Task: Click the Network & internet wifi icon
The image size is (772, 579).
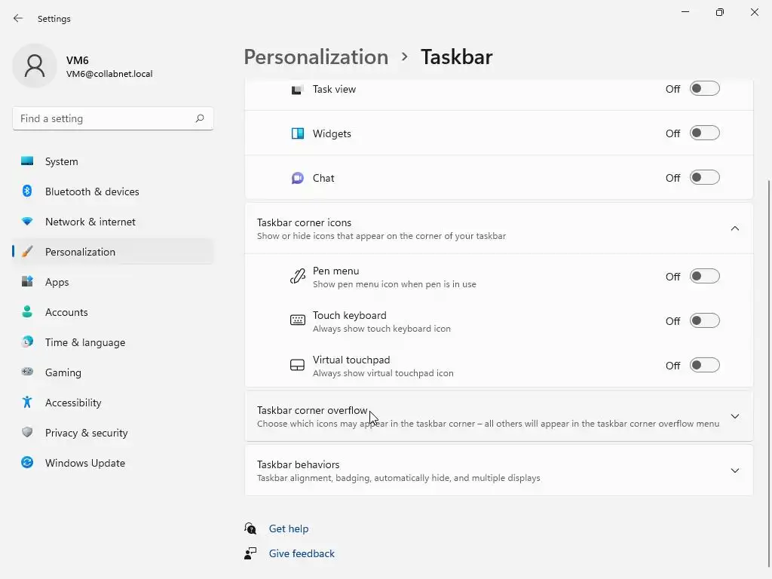Action: pyautogui.click(x=27, y=222)
